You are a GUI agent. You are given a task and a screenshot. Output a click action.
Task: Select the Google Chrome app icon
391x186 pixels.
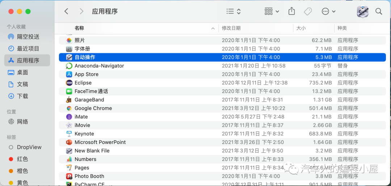pyautogui.click(x=69, y=108)
